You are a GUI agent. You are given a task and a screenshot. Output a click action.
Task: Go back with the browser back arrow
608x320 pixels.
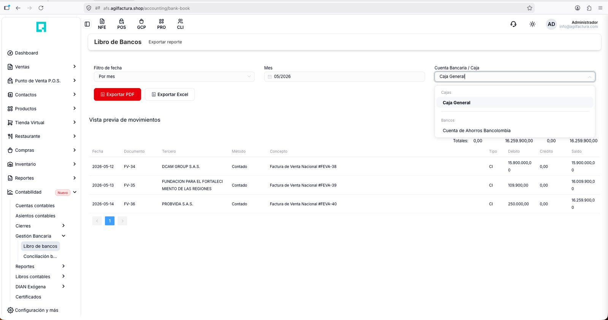click(x=18, y=8)
